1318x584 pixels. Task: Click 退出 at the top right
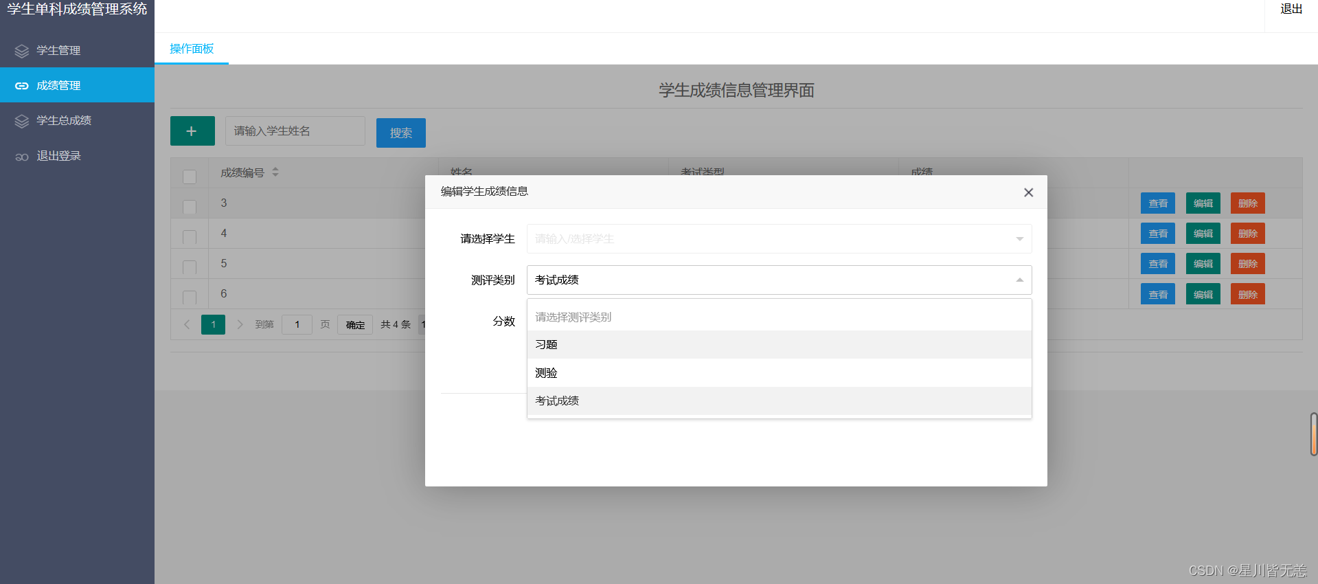tap(1291, 9)
